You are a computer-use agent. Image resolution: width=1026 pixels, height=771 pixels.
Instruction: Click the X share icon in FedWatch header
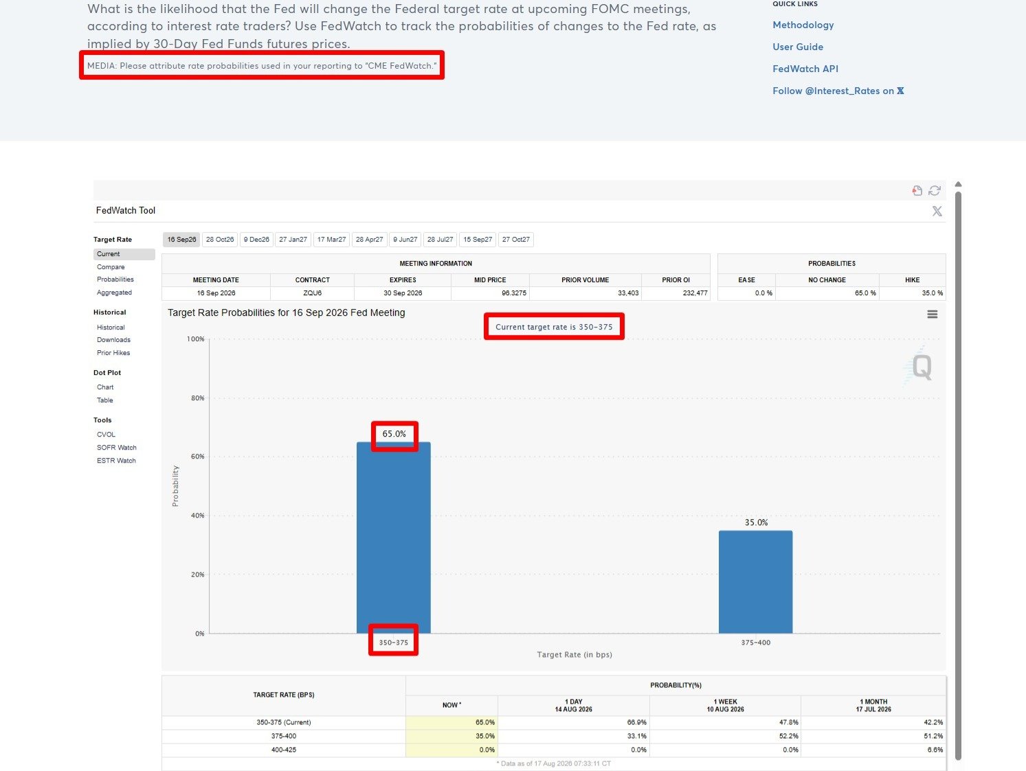tap(937, 211)
